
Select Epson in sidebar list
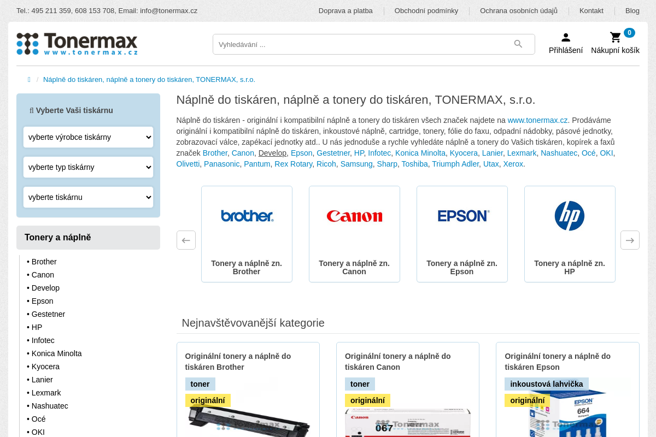(42, 301)
